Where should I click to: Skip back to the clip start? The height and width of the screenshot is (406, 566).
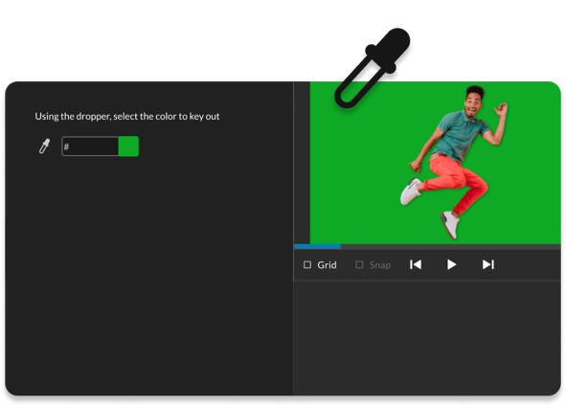(416, 264)
